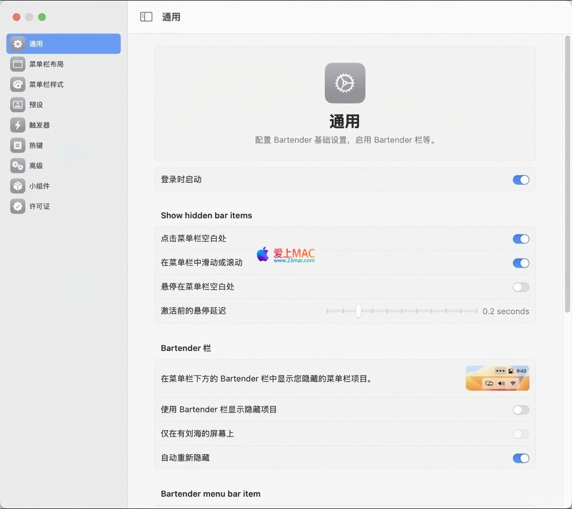Toggle the sidebar visibility button
Screen dimensions: 572x509
(x=146, y=17)
